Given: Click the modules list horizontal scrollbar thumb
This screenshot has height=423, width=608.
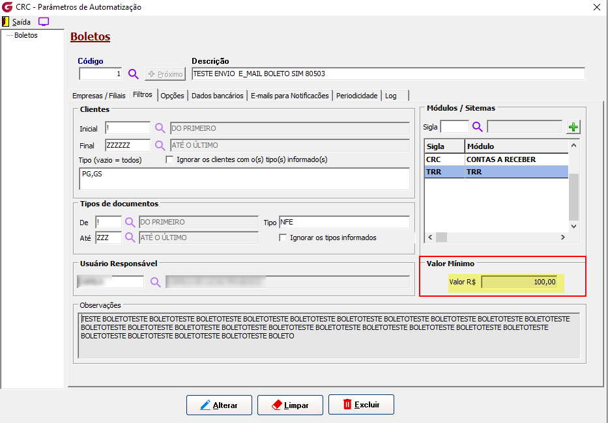Looking at the screenshot, I should pyautogui.click(x=441, y=237).
